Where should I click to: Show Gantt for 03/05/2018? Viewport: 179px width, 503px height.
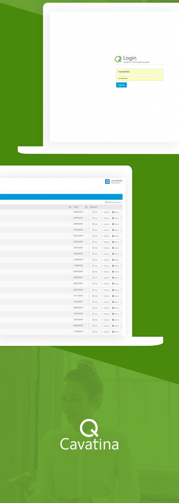pyautogui.click(x=116, y=272)
